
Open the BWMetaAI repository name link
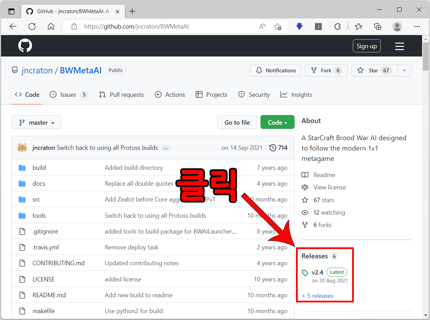81,70
